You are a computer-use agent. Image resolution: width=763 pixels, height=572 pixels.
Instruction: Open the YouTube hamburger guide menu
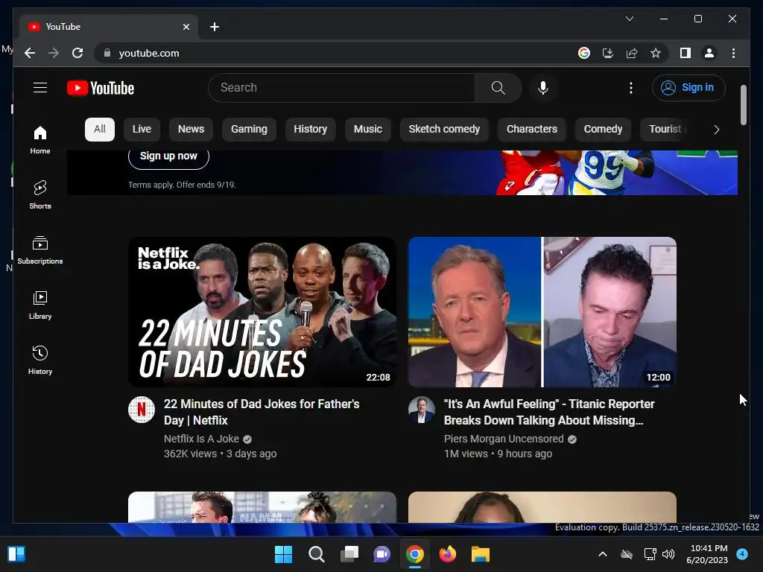(x=40, y=88)
